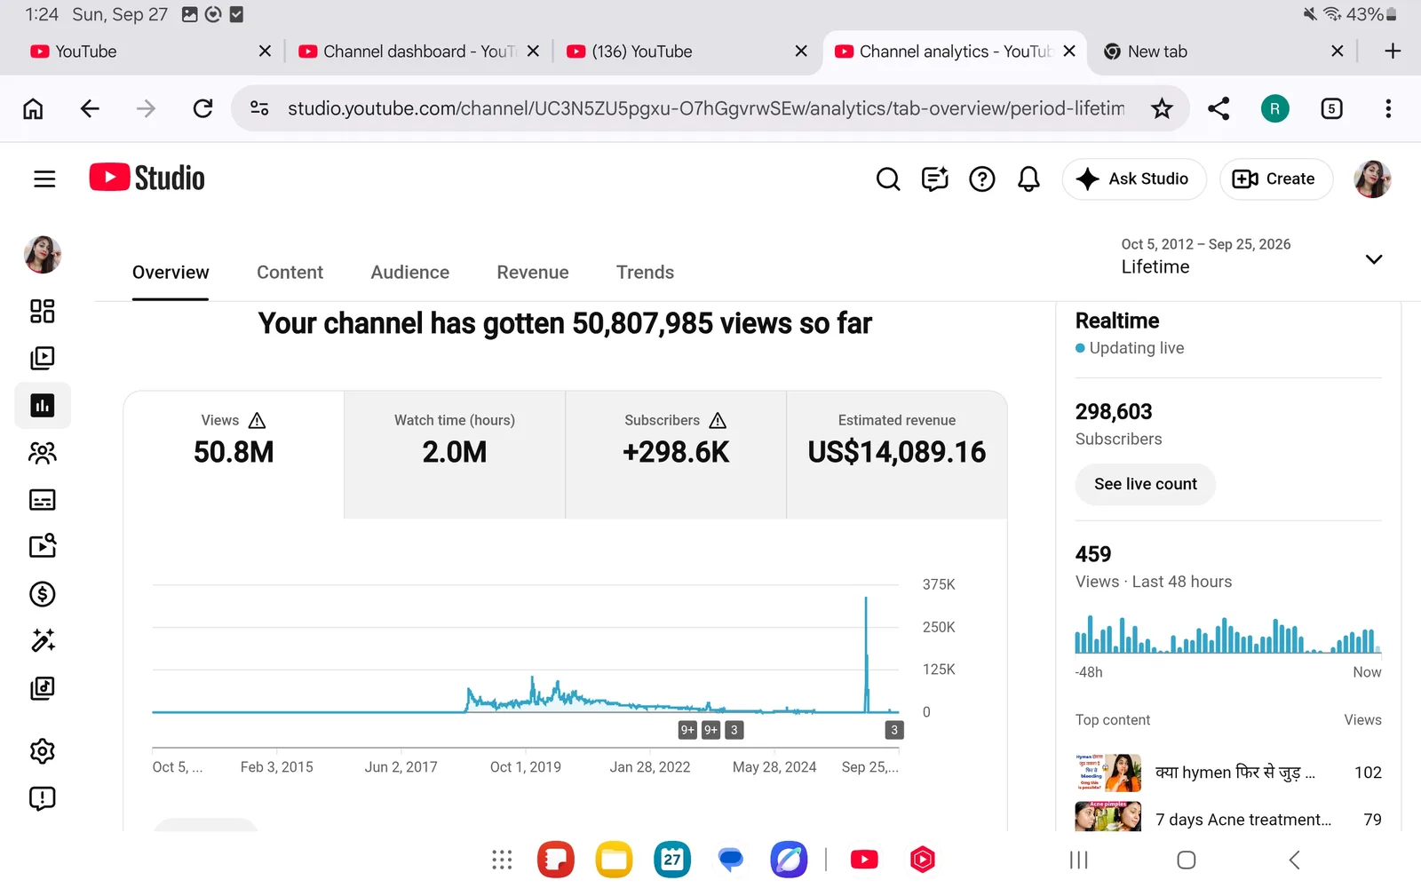Image resolution: width=1421 pixels, height=888 pixels.
Task: Click the Create video button
Action: [x=1275, y=179]
